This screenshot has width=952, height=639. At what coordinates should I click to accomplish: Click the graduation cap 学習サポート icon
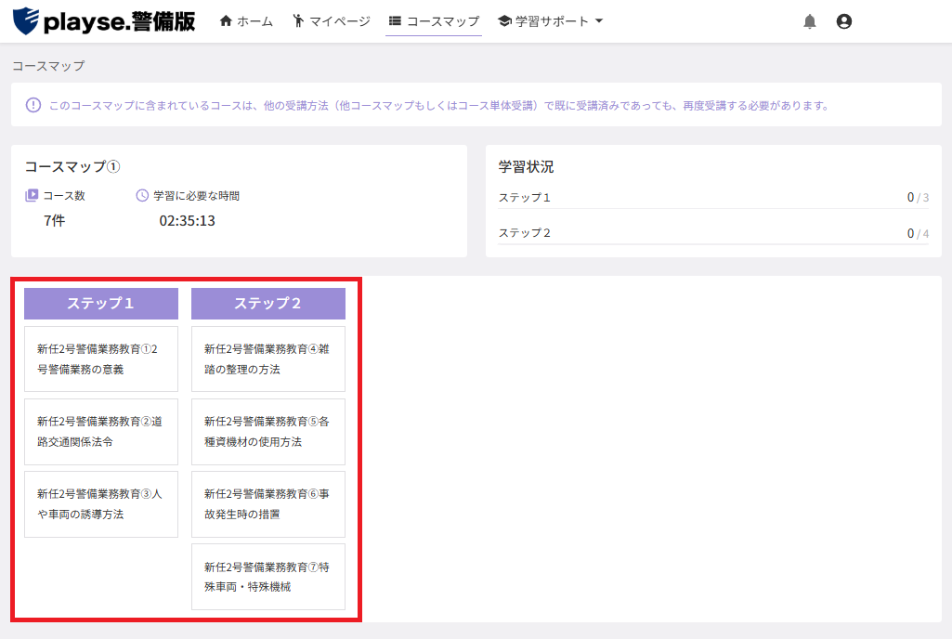[504, 21]
